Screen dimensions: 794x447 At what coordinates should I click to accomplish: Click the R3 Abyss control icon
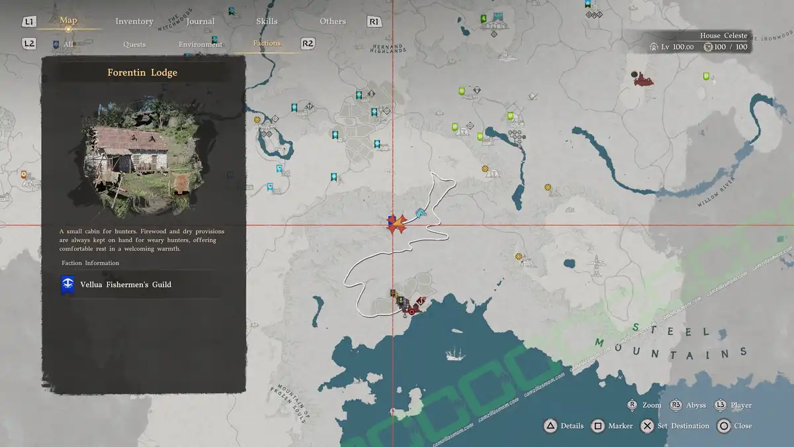point(676,405)
